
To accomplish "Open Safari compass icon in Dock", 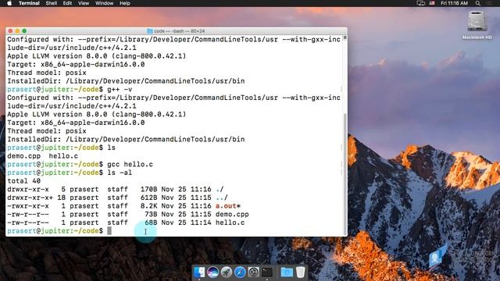I will point(240,272).
